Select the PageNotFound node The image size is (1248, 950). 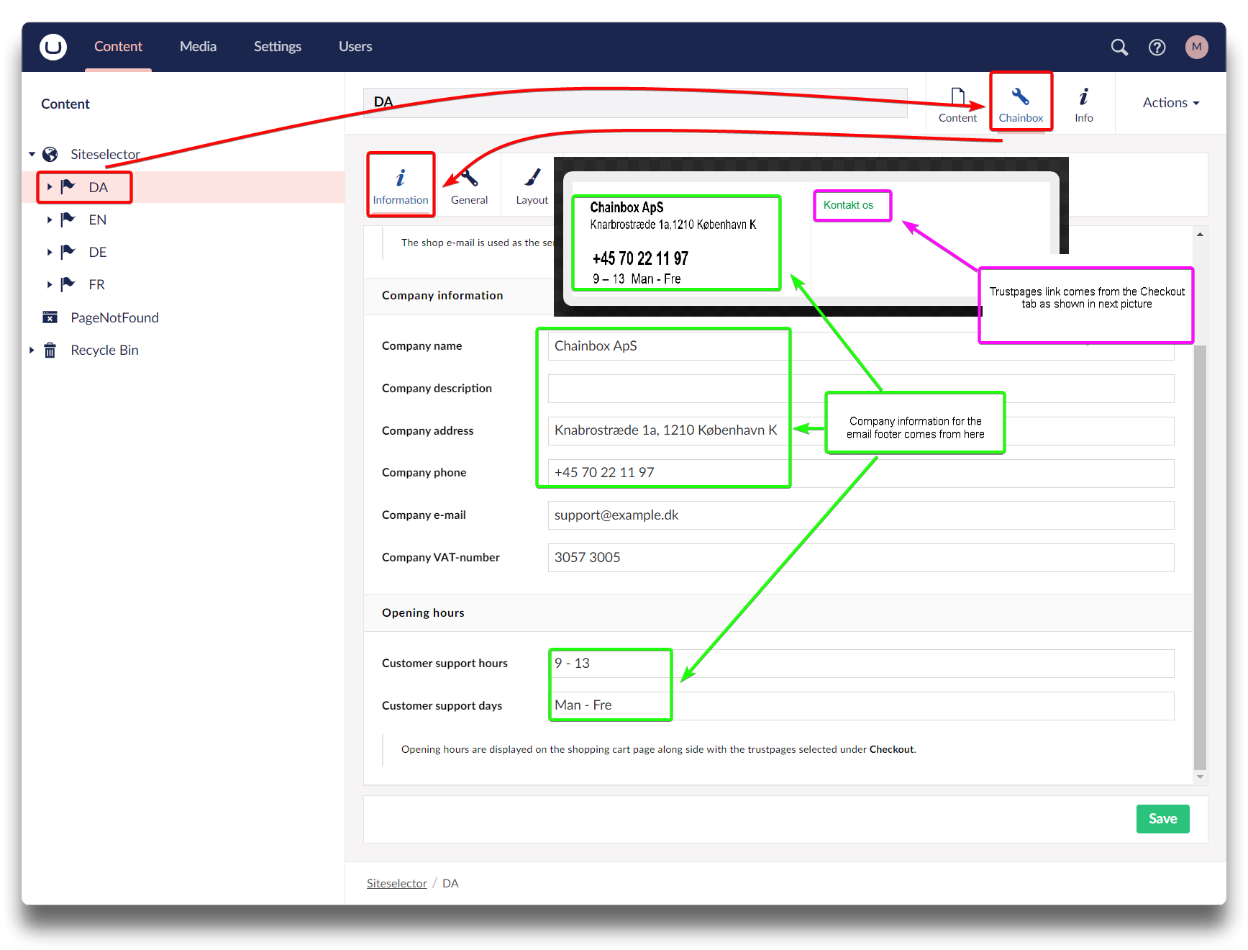[114, 317]
